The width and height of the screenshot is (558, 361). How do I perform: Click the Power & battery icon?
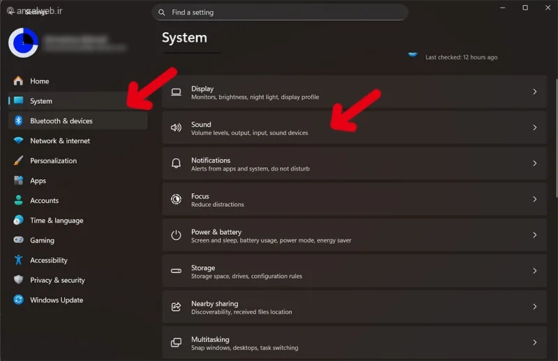[176, 235]
